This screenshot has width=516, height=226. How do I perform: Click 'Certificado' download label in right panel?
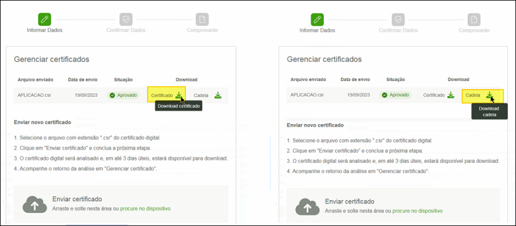(434, 95)
